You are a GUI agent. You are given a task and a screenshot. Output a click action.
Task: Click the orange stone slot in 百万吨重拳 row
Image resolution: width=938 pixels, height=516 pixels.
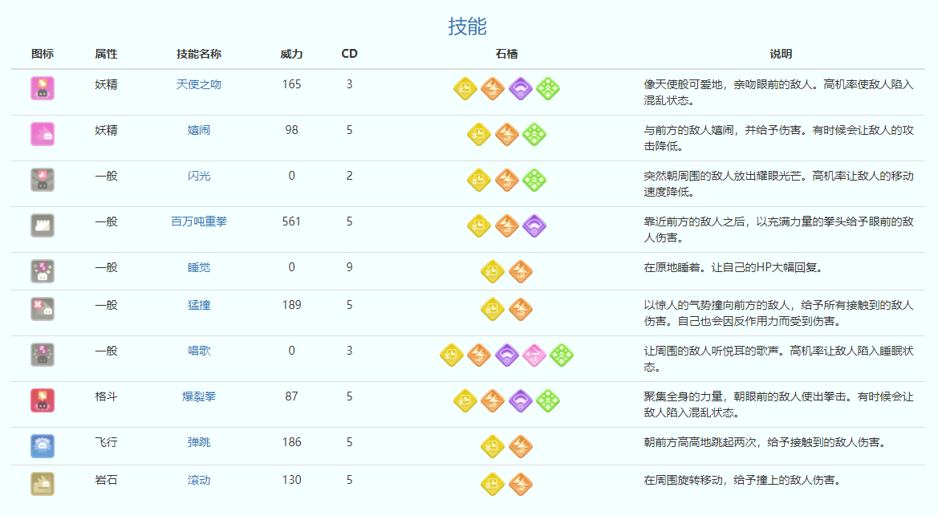(x=506, y=225)
